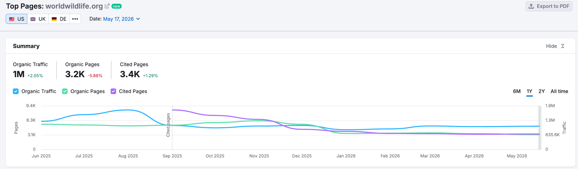Select the UK flag icon
578x169 pixels.
click(x=33, y=19)
